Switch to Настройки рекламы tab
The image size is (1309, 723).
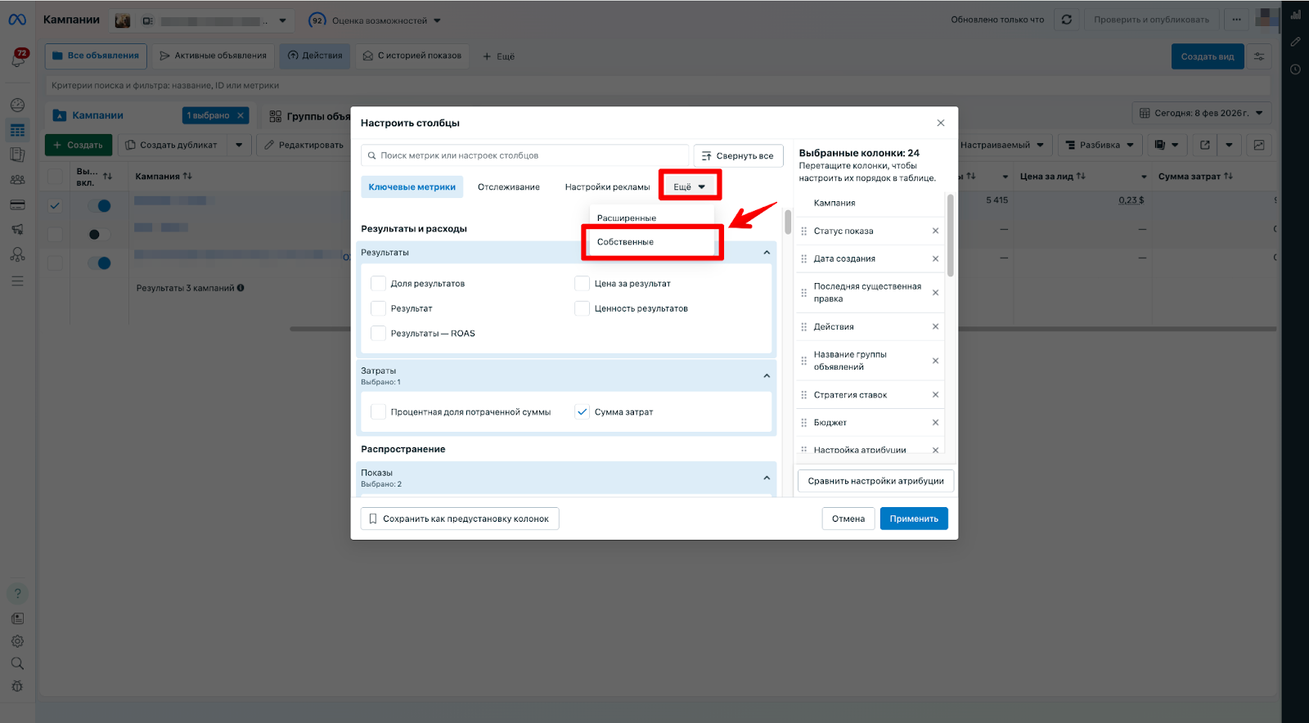(607, 186)
